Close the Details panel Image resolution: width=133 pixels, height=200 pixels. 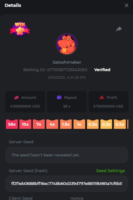tap(126, 5)
